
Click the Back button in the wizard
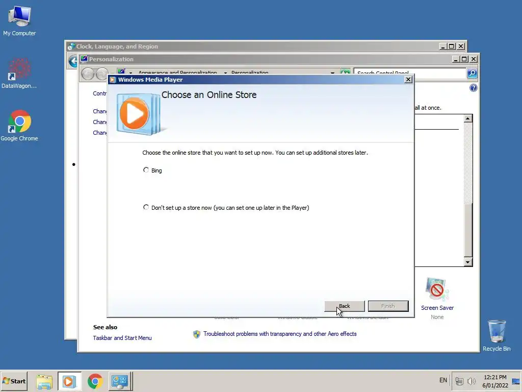[345, 306]
